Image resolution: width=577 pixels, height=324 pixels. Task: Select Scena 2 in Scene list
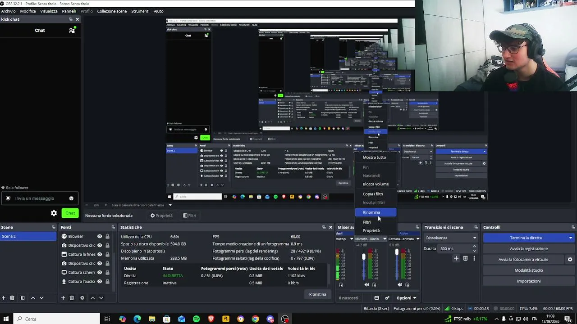pyautogui.click(x=28, y=236)
